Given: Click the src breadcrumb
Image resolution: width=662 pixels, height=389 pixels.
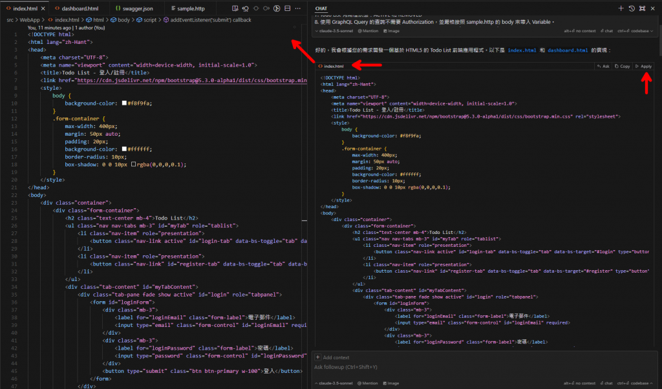Looking at the screenshot, I should coord(10,20).
